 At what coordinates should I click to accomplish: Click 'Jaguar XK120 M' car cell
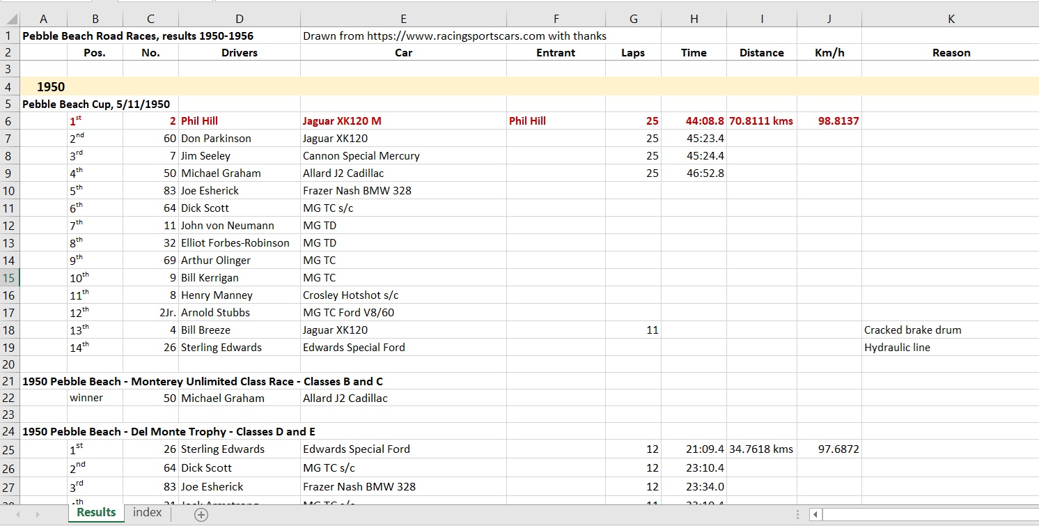click(404, 121)
